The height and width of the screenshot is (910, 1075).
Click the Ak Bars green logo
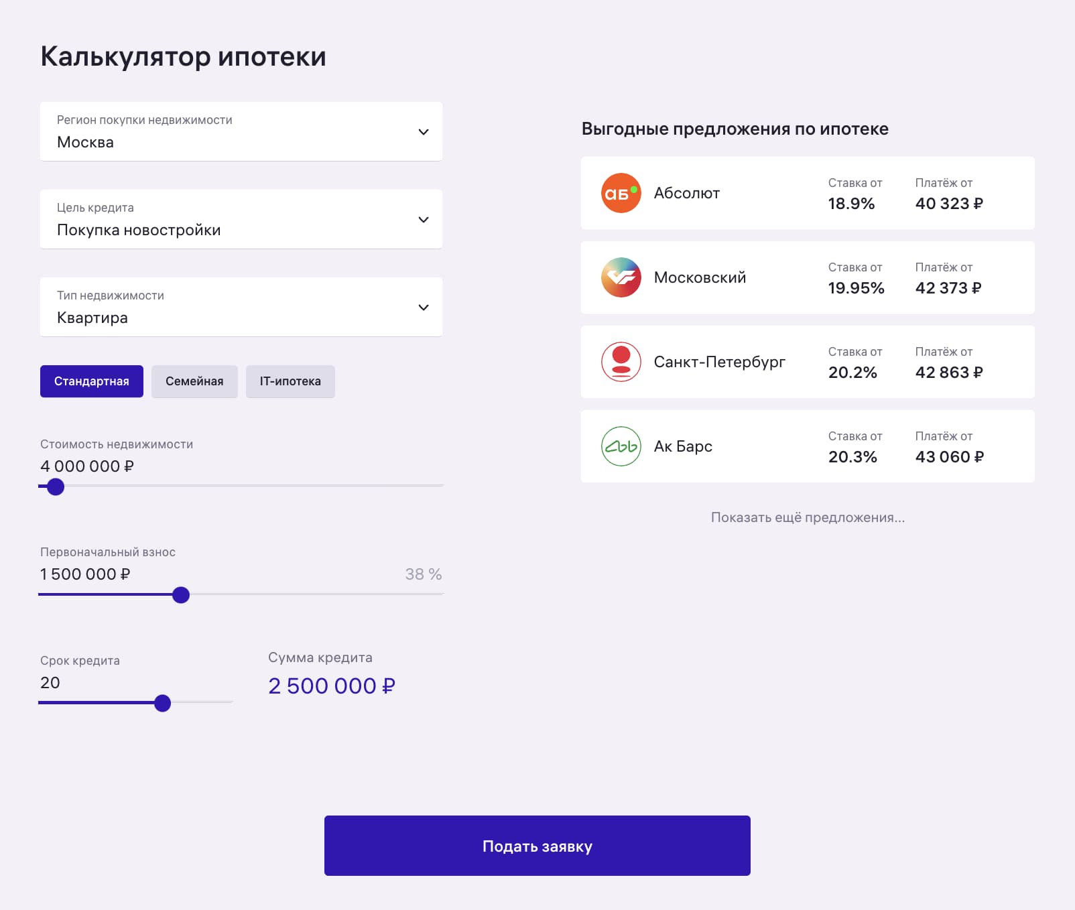(621, 446)
